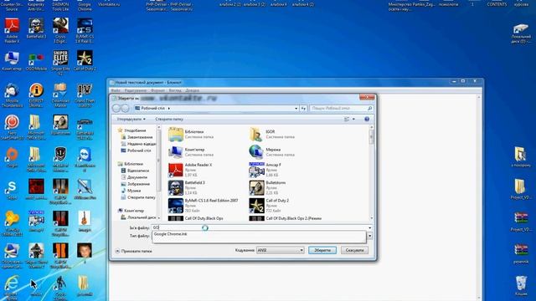The height and width of the screenshot is (301, 536).
Task: Open the Упорядкувати dropdown menu
Action: [131, 119]
